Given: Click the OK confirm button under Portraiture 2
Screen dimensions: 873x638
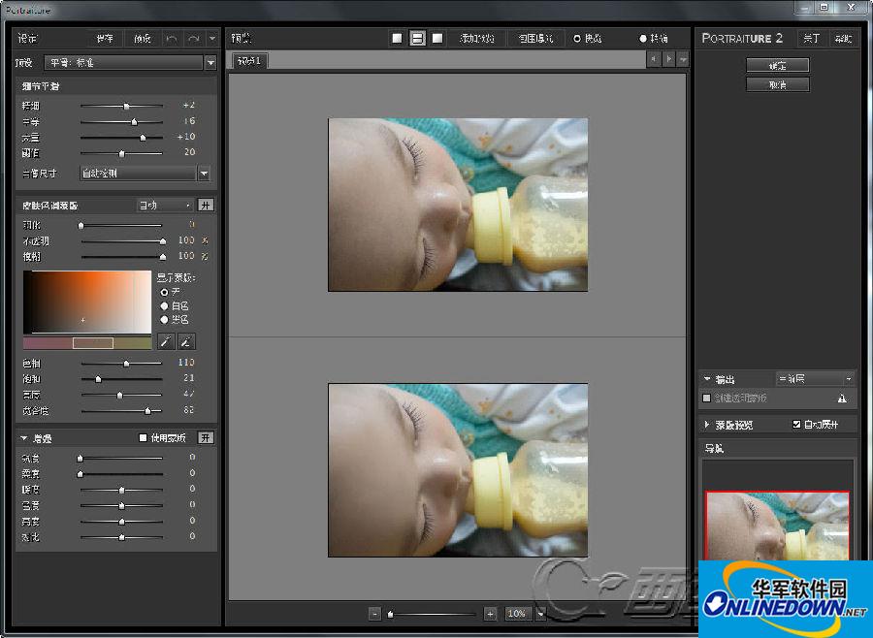Looking at the screenshot, I should click(x=777, y=65).
